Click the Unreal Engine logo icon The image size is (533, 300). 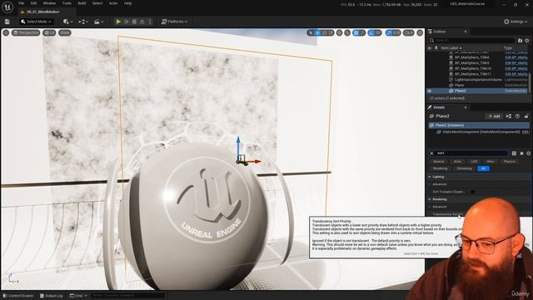coord(7,7)
